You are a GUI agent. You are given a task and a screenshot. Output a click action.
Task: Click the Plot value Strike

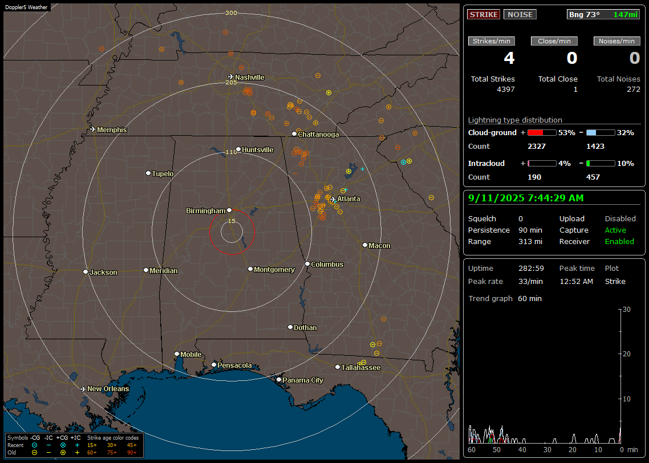click(x=615, y=281)
